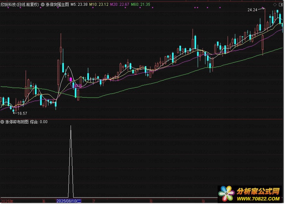Click the 综合: 0.00 indicator value
The width and height of the screenshot is (285, 204).
[x=39, y=122]
